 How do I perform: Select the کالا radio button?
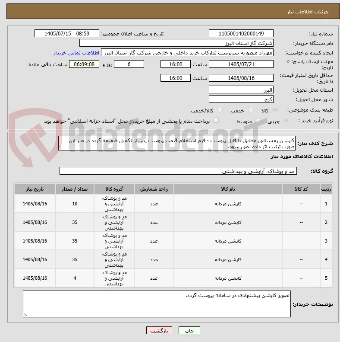click(x=275, y=110)
